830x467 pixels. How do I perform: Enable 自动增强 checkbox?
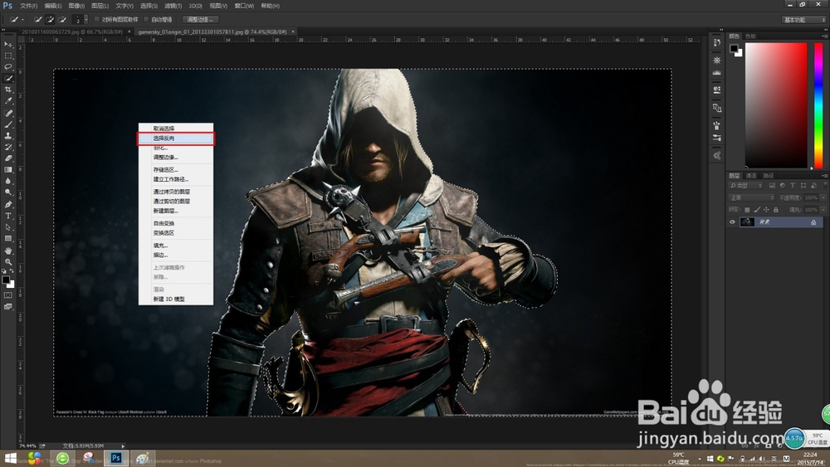click(x=147, y=20)
